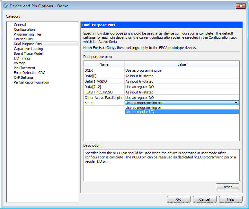Click Data[1]/ASDO value cell
The image size is (249, 209).
point(182,81)
